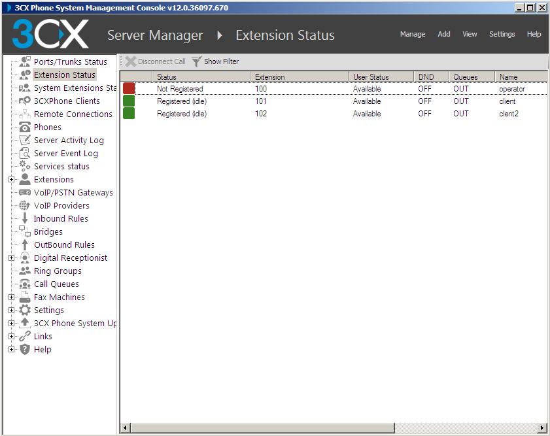This screenshot has height=436, width=550.
Task: Expand the Digital Receptionist tree node
Action: 11,258
